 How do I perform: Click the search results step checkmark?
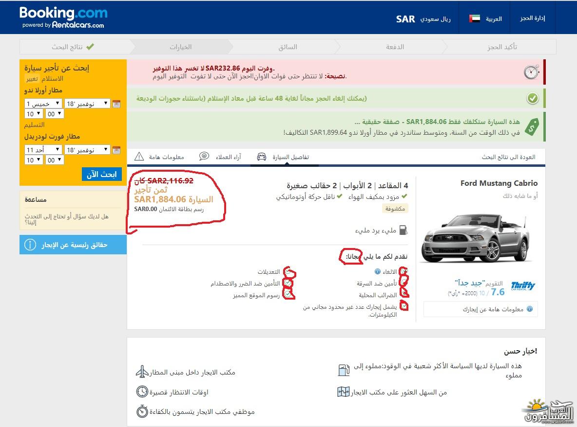click(91, 47)
